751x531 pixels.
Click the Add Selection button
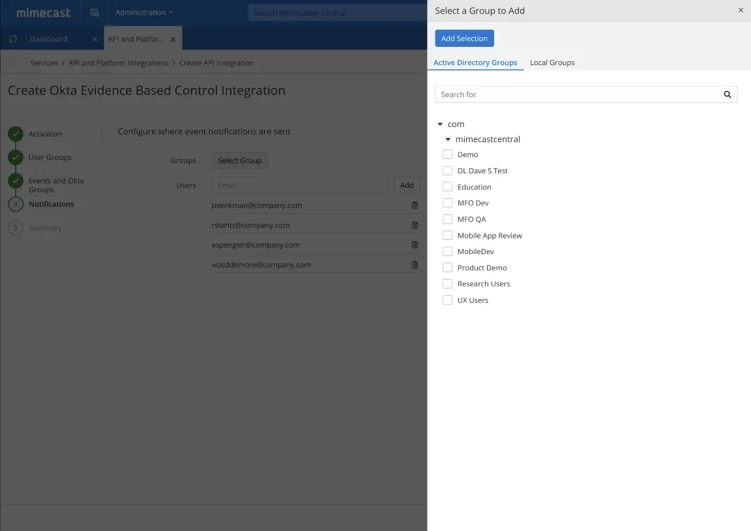coord(464,38)
